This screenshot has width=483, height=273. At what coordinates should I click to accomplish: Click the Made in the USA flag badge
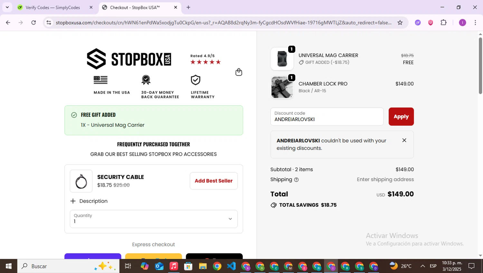(112, 85)
